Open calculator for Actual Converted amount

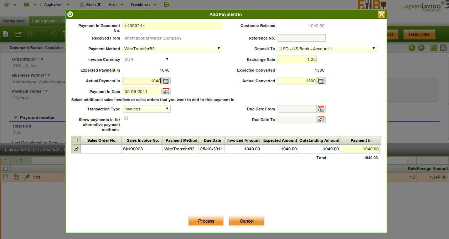(321, 81)
